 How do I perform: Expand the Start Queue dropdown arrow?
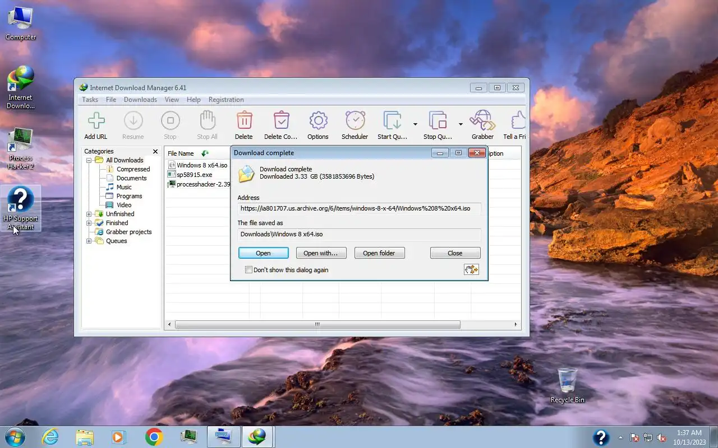(415, 124)
